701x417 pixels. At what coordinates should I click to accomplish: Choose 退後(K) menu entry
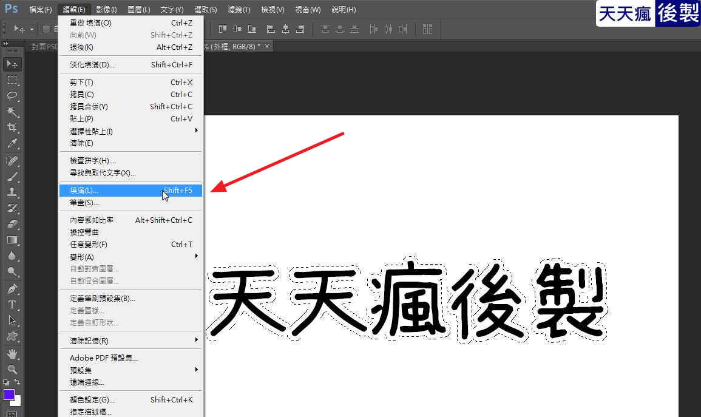(130, 47)
